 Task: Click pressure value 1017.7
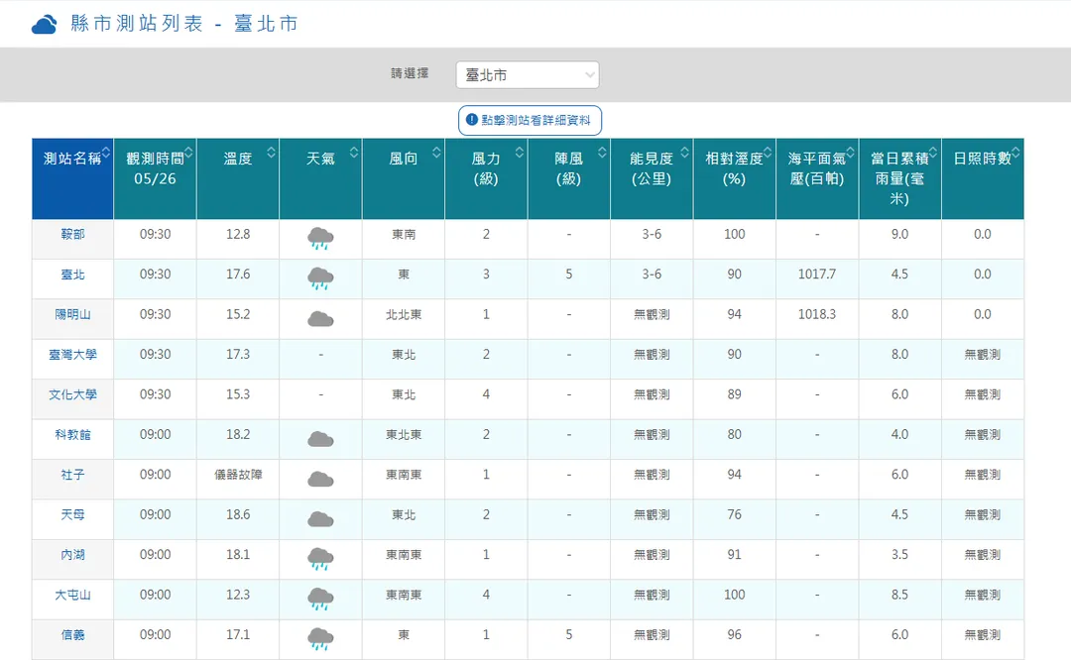pyautogui.click(x=817, y=275)
